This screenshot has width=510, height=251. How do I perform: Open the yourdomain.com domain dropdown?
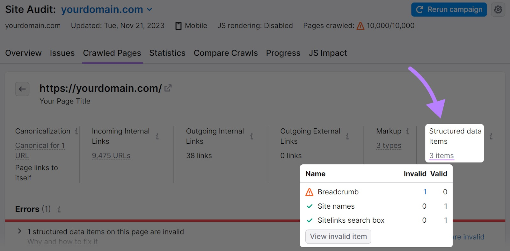[149, 9]
